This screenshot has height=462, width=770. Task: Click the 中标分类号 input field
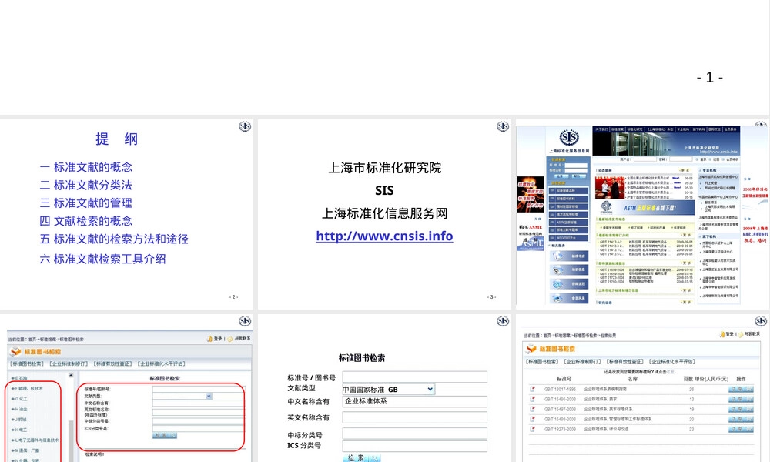pyautogui.click(x=414, y=433)
